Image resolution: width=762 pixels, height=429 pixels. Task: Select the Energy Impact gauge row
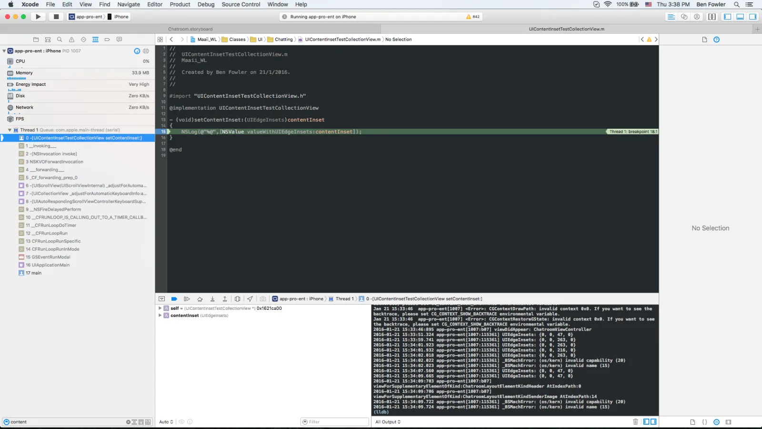[x=78, y=85]
